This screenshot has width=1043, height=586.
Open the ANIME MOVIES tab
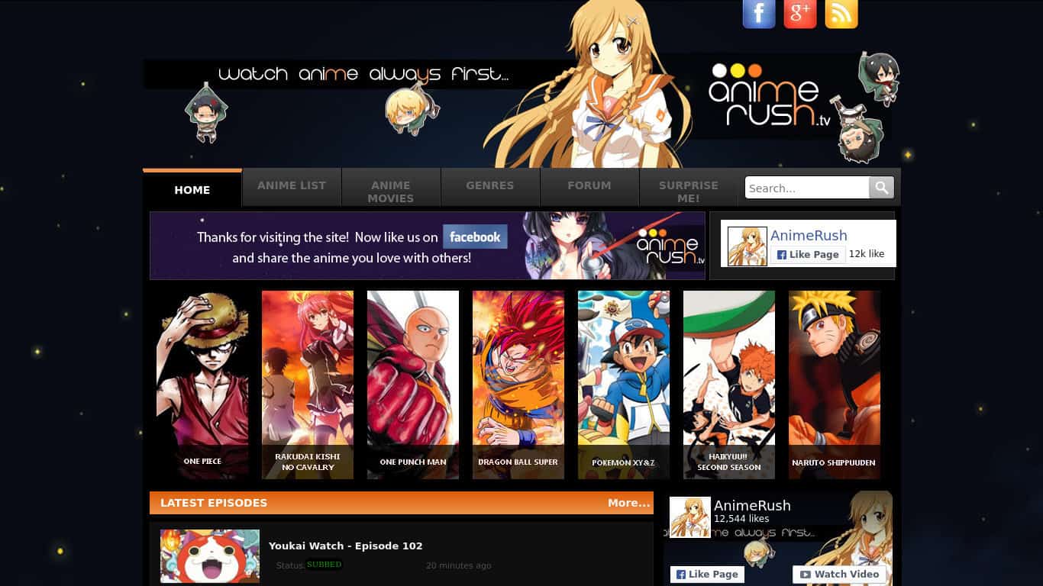click(x=391, y=188)
